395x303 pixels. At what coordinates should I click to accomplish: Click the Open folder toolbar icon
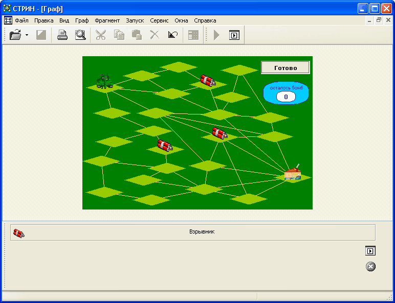pos(15,35)
